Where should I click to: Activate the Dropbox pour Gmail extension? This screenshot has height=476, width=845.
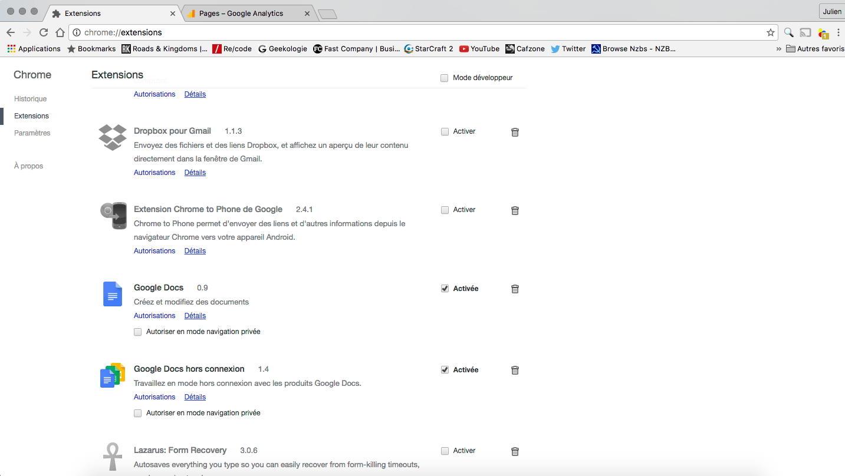coord(445,131)
